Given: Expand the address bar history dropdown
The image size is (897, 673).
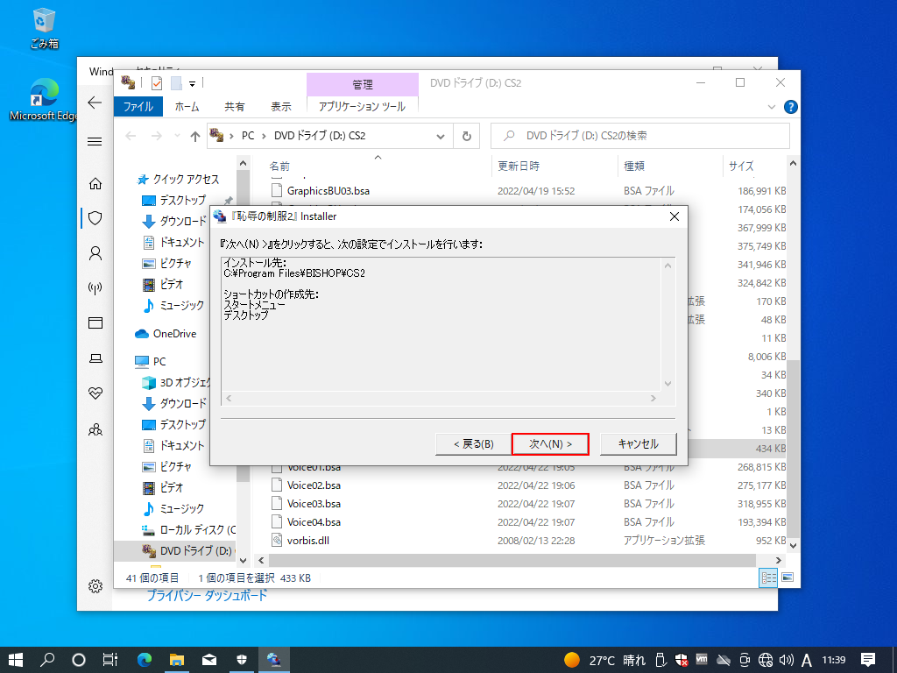Looking at the screenshot, I should coord(441,136).
